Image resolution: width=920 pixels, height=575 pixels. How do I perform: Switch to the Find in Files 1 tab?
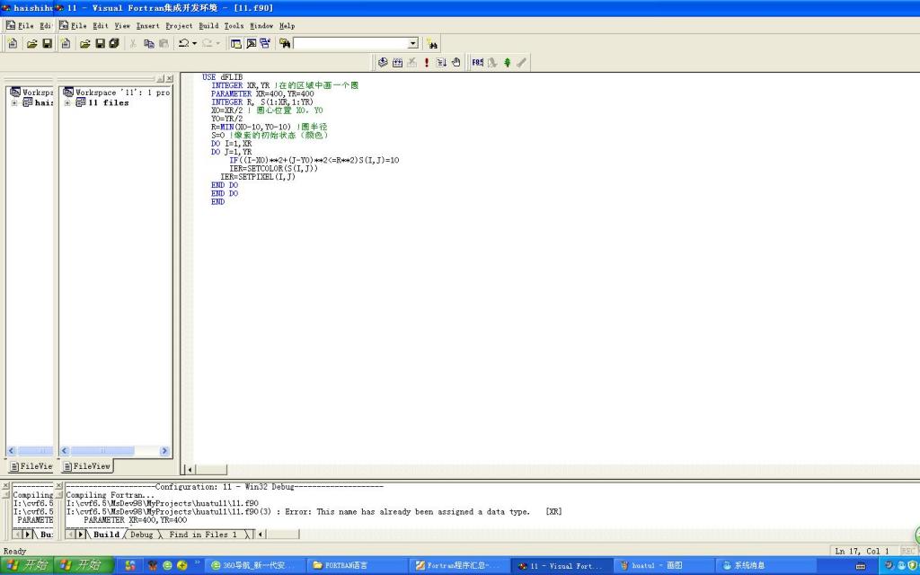[x=203, y=535]
